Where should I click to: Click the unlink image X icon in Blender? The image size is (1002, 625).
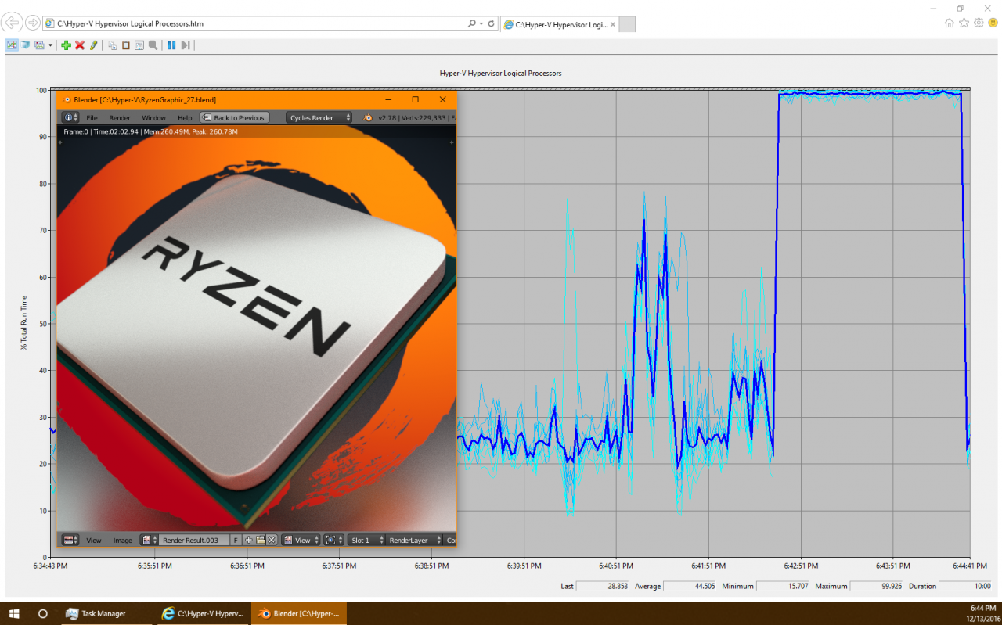[x=272, y=540]
